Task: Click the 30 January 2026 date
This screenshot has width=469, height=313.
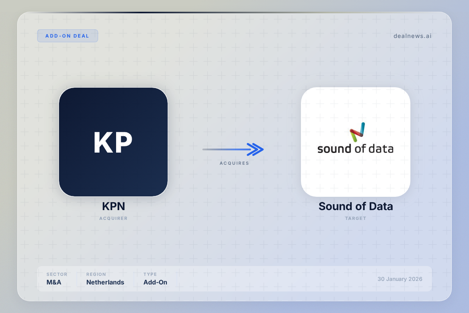Action: 399,279
